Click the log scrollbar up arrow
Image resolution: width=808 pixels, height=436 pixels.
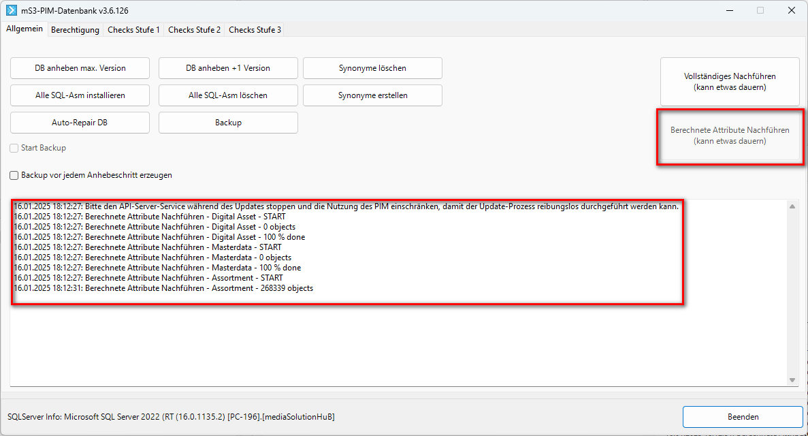pyautogui.click(x=792, y=206)
